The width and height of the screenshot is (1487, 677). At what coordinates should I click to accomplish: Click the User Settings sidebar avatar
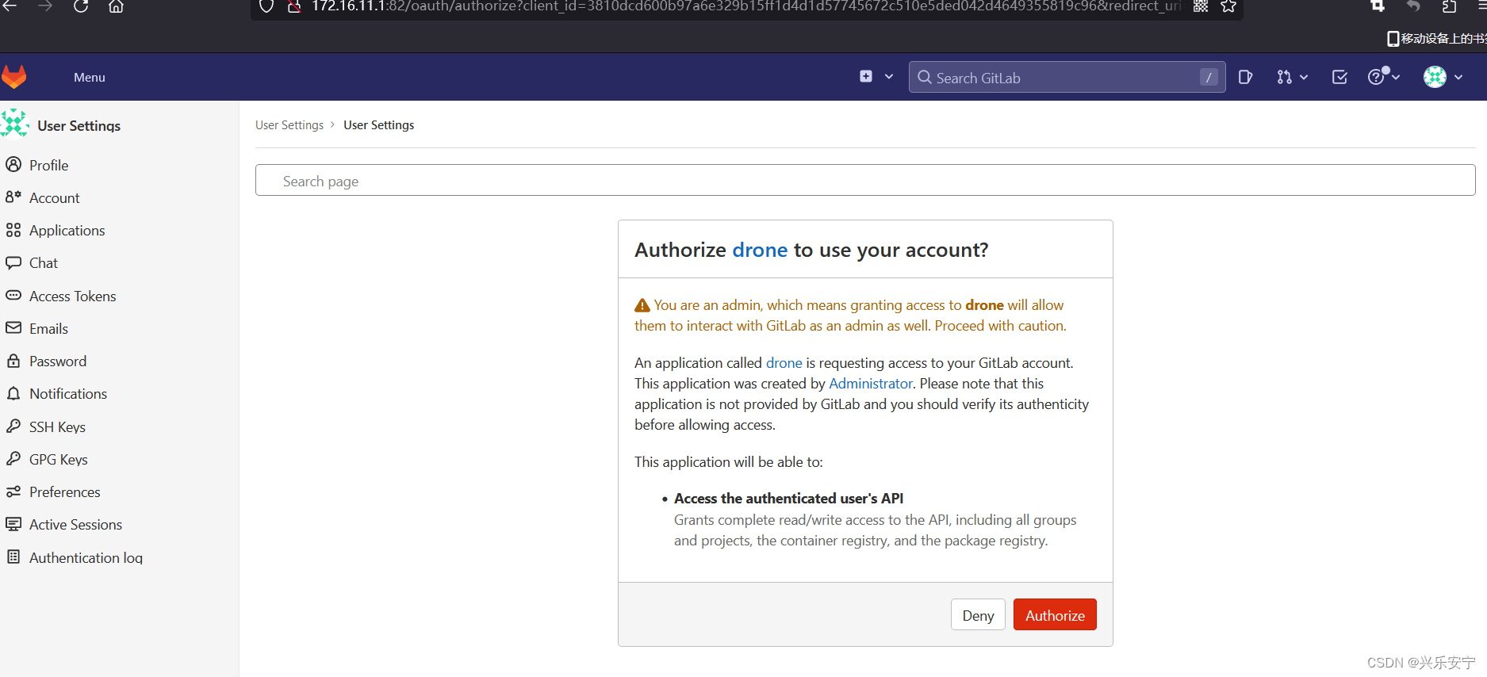[14, 124]
